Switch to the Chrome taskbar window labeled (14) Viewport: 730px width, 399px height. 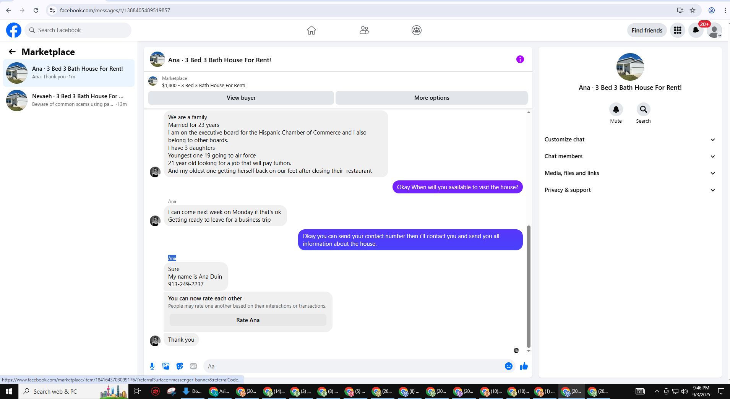275,391
